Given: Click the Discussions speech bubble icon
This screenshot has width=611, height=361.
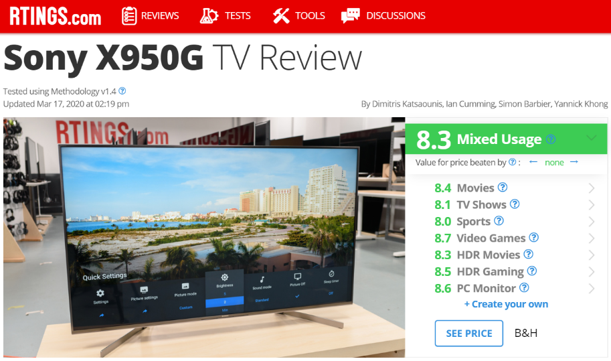Looking at the screenshot, I should click(x=350, y=16).
